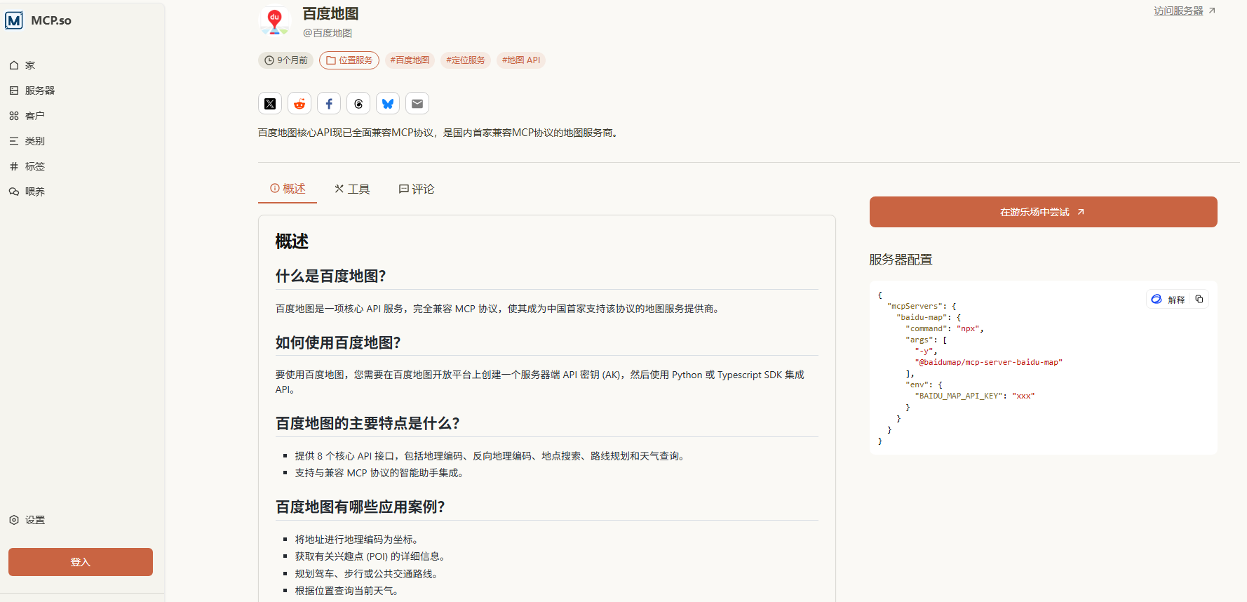Click the 什么是百度地图? heading
This screenshot has height=602, width=1247.
coord(330,276)
